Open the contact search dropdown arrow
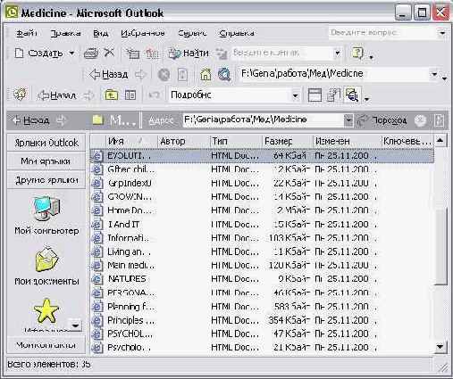Viewport: 453px width, 379px height. tap(338, 54)
